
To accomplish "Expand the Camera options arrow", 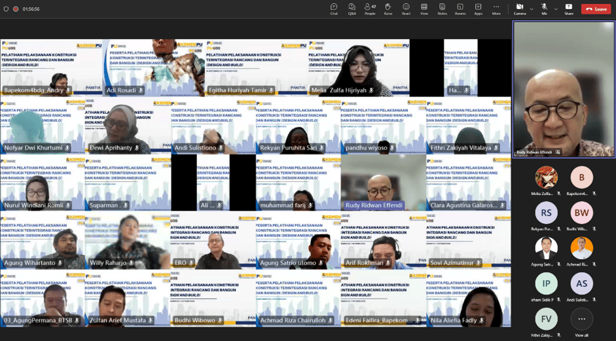I will (x=531, y=9).
